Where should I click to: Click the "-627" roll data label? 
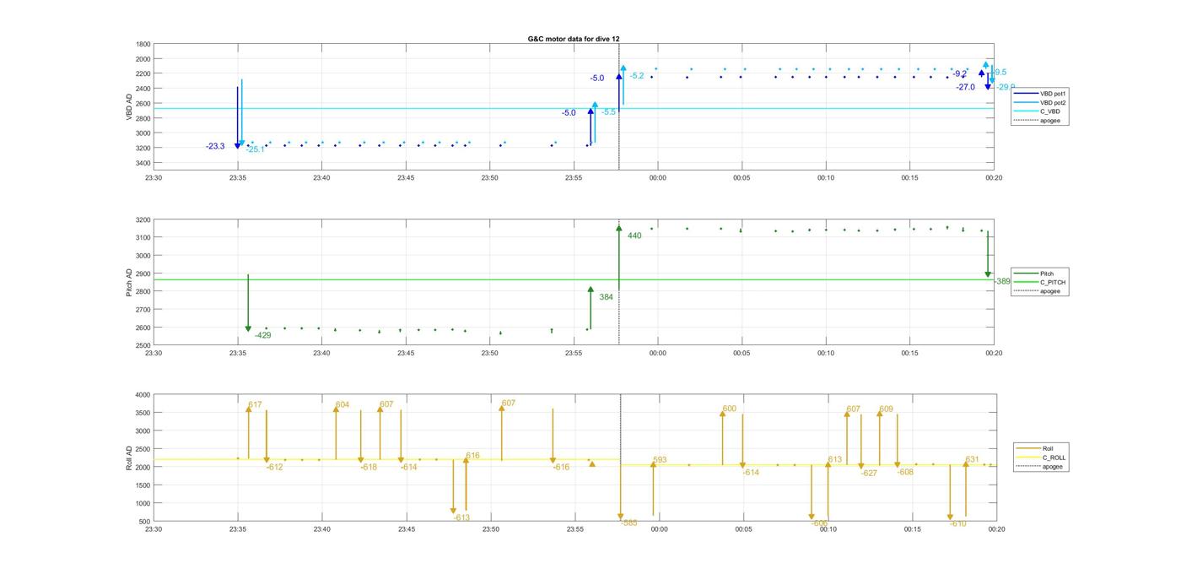(869, 474)
